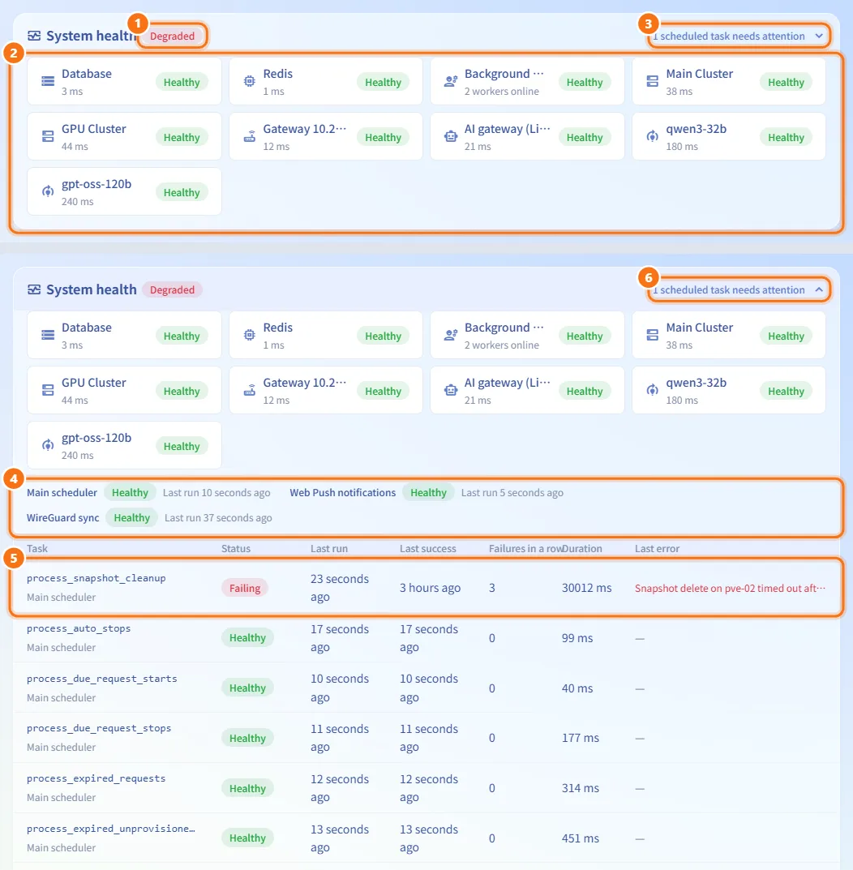This screenshot has width=853, height=870.
Task: Expand scheduled task details using the down chevron
Action: [819, 36]
